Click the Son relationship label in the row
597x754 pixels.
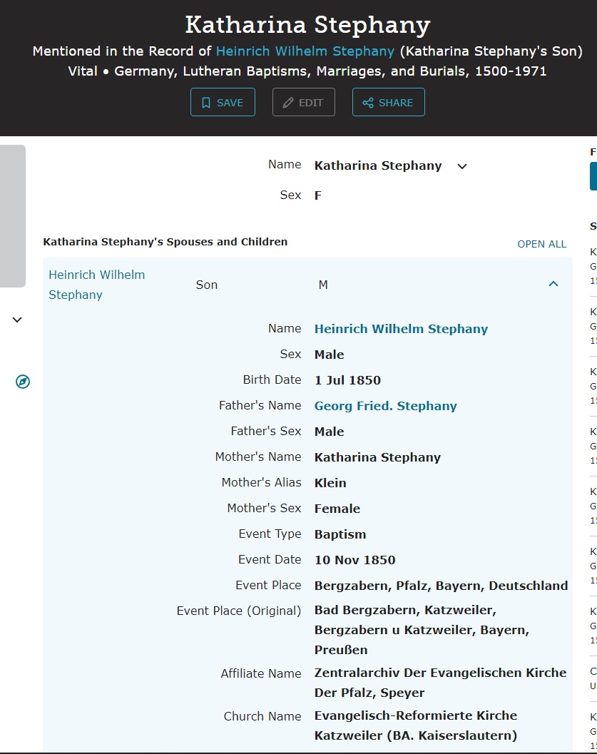coord(207,285)
